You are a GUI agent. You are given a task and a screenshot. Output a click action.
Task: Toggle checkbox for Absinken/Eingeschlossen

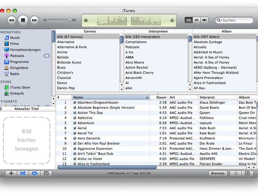[x=75, y=103]
